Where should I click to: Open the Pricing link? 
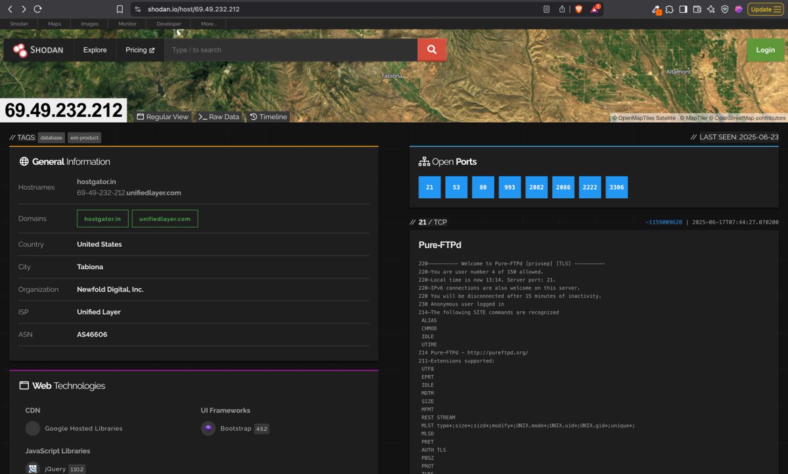pyautogui.click(x=140, y=50)
